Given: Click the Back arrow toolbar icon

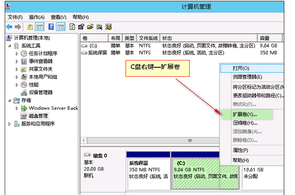Looking at the screenshot, I should 9,27.
